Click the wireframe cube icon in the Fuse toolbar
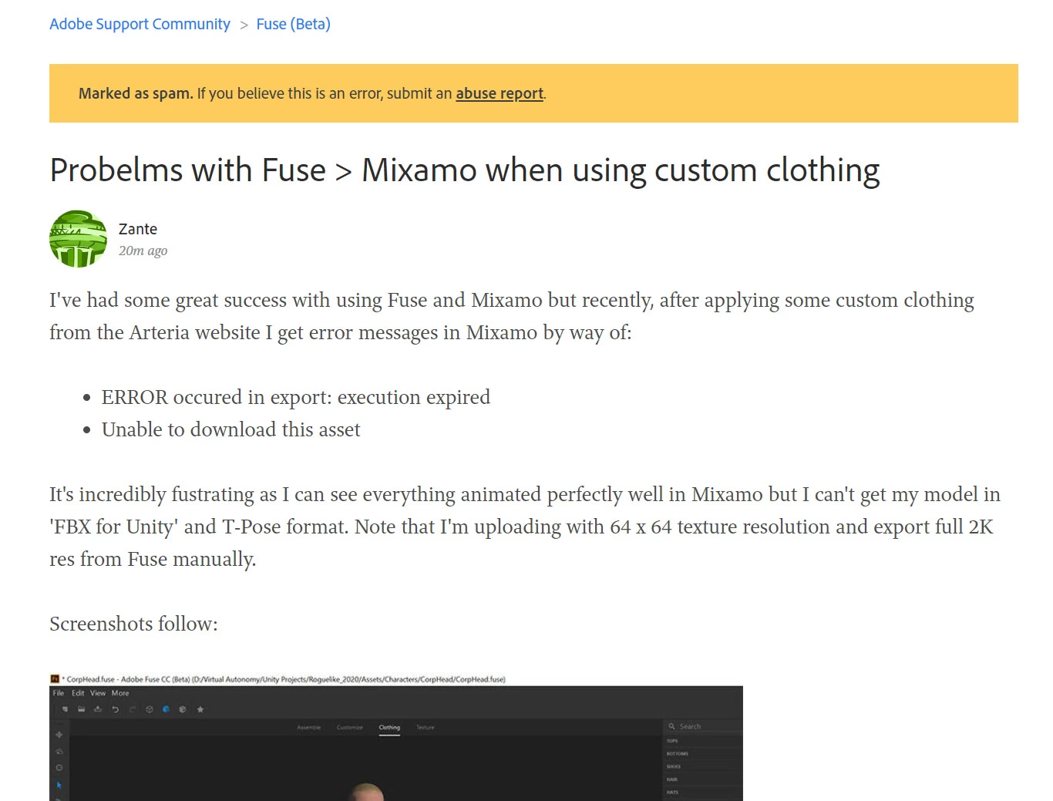This screenshot has height=801, width=1053. tap(150, 709)
